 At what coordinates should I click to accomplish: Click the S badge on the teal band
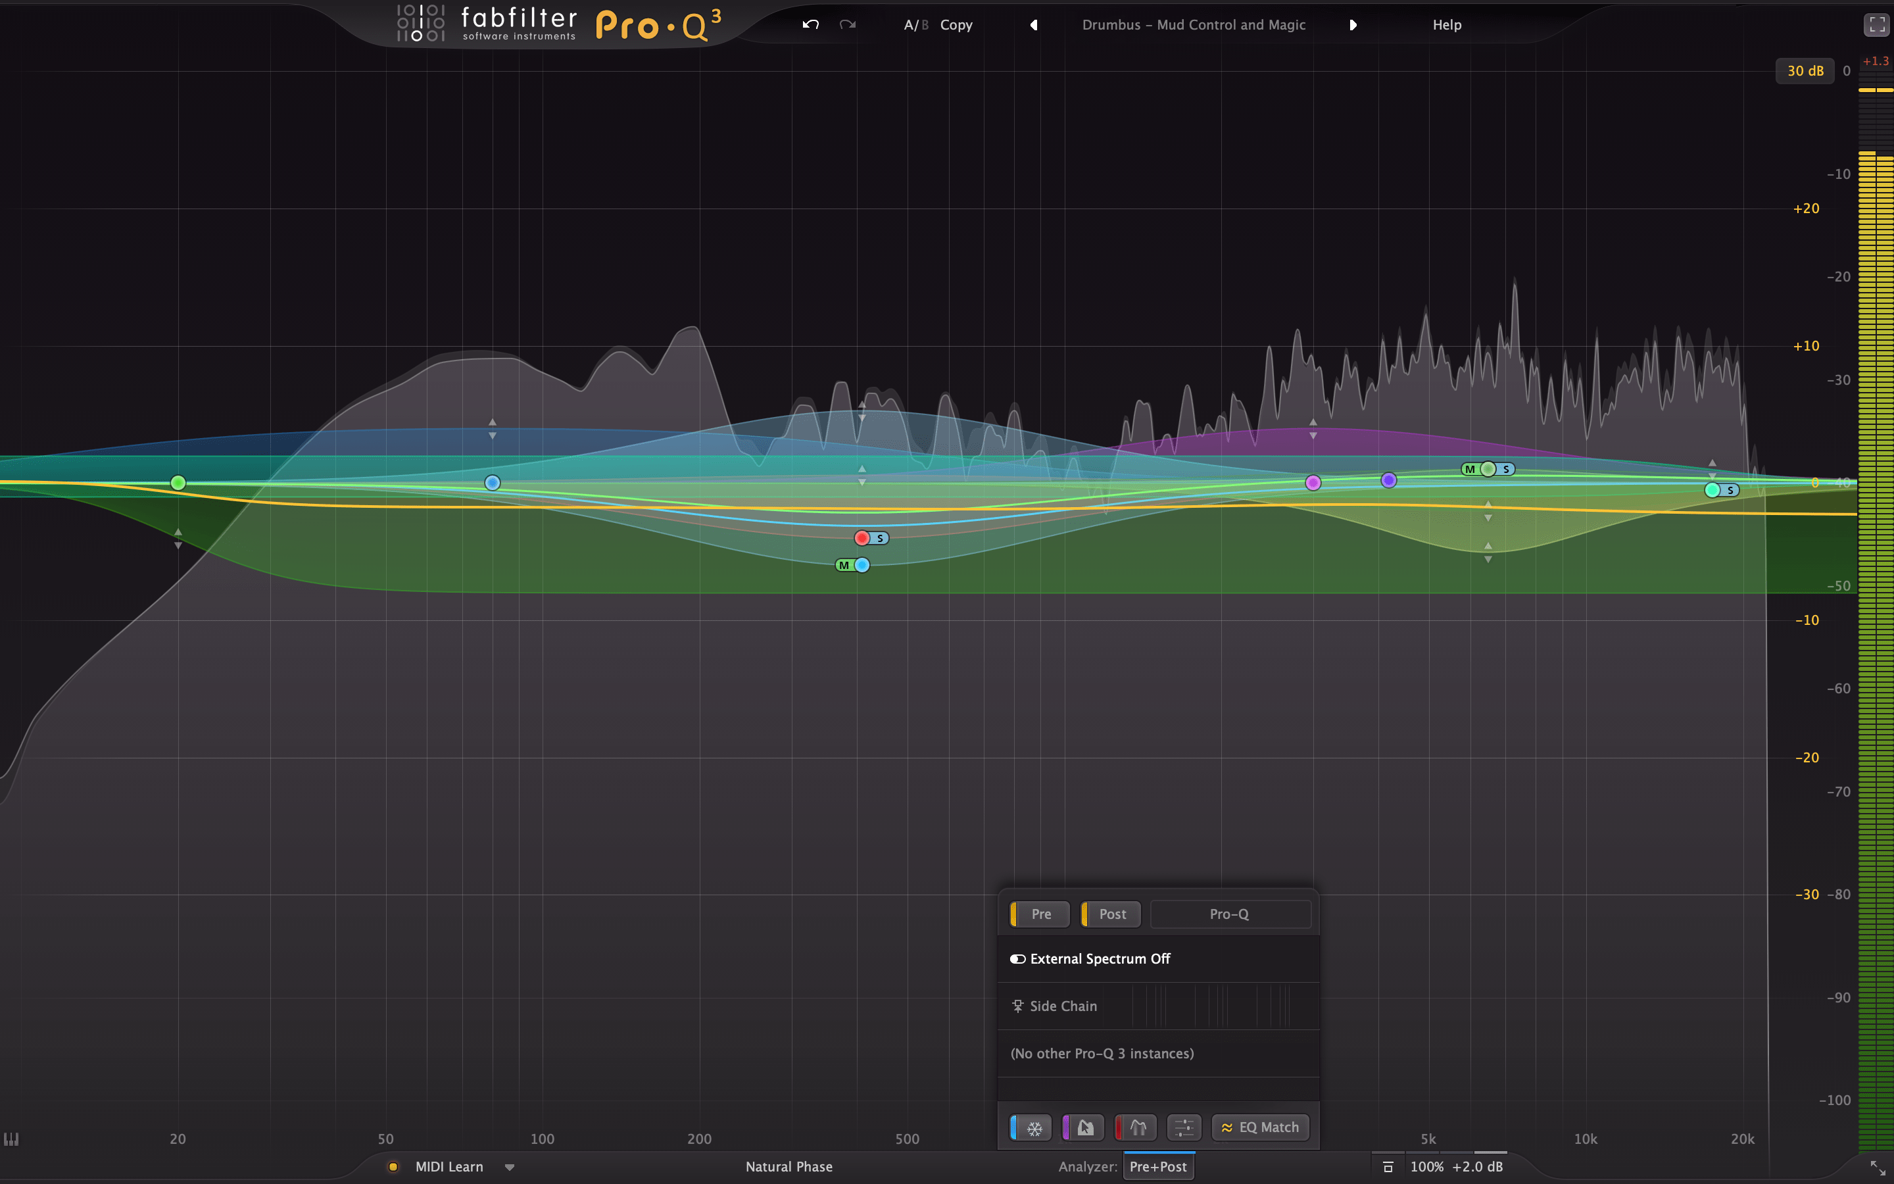tap(1730, 490)
